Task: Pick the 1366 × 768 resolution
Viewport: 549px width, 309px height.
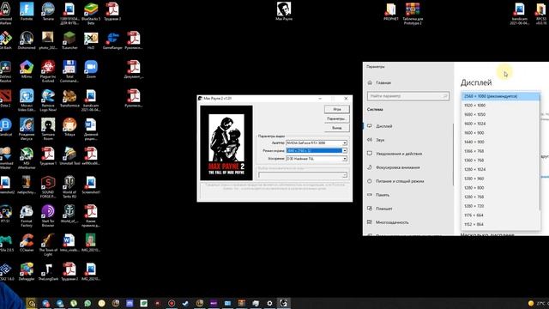Action: [501, 151]
